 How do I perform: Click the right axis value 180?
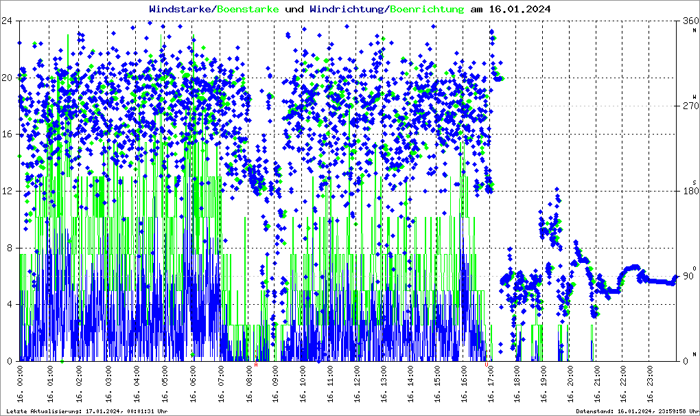pos(691,191)
